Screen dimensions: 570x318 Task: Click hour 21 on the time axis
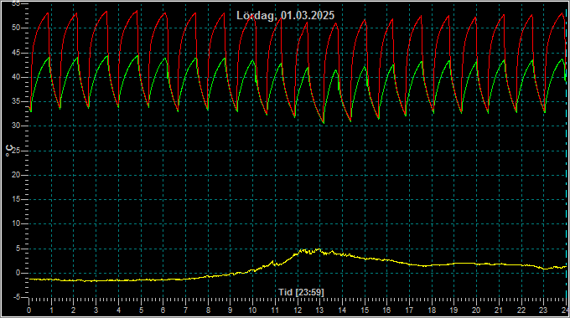click(x=499, y=310)
